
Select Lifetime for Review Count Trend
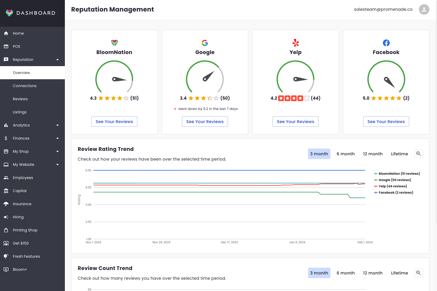[x=399, y=273]
